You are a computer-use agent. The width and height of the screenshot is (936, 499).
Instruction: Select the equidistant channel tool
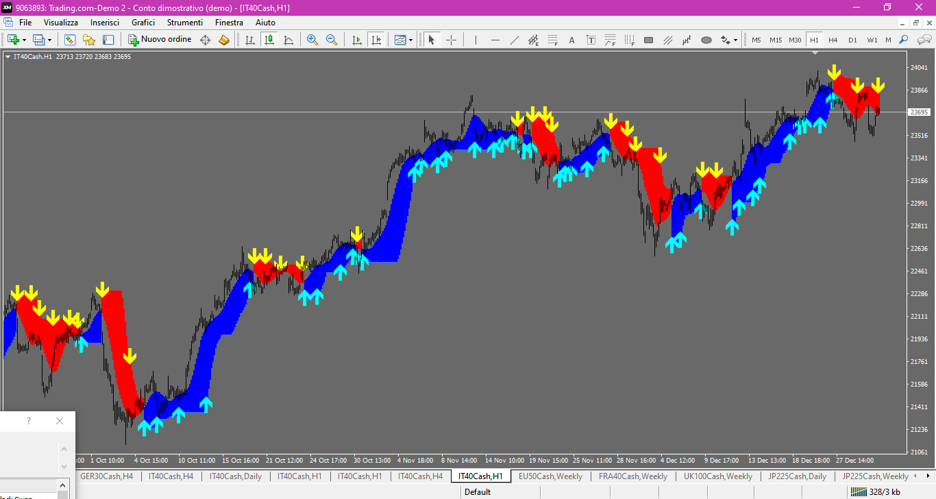[x=533, y=40]
